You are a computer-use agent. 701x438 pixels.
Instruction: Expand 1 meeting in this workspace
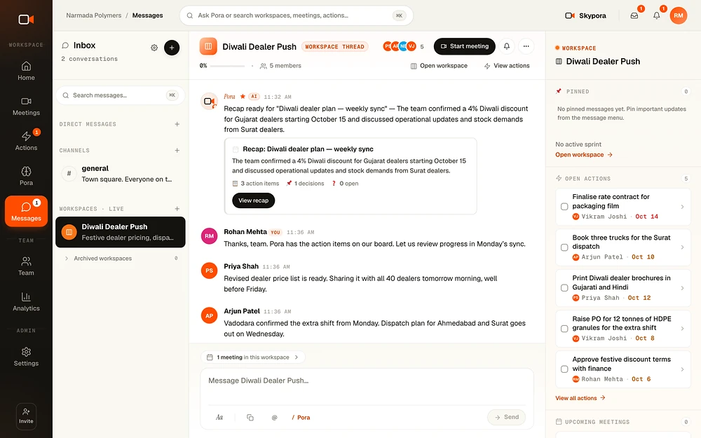pyautogui.click(x=253, y=357)
